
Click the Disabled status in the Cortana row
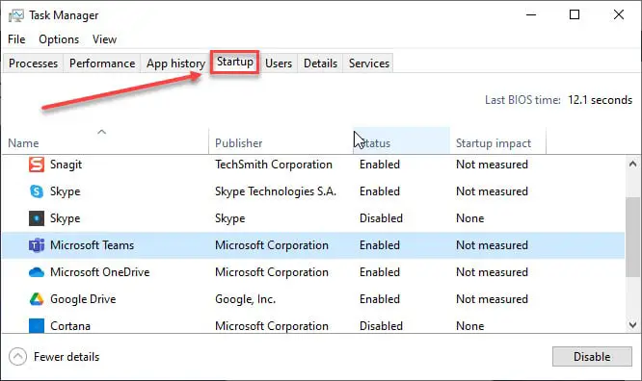(381, 326)
